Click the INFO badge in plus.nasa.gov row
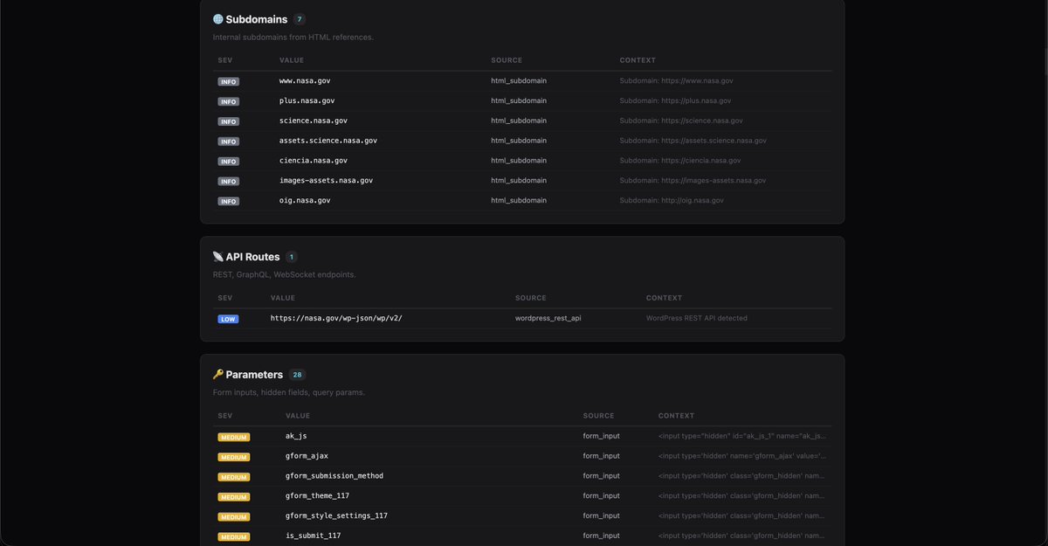Image resolution: width=1048 pixels, height=546 pixels. point(229,101)
